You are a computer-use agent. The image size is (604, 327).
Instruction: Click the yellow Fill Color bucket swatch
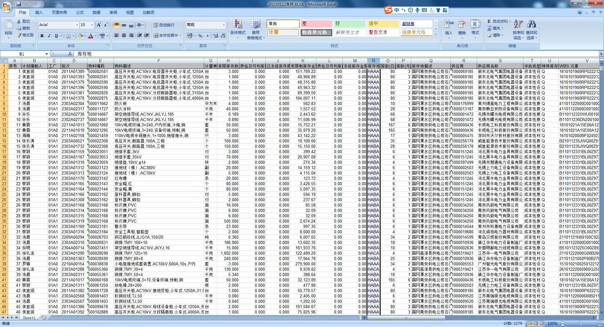[80, 36]
